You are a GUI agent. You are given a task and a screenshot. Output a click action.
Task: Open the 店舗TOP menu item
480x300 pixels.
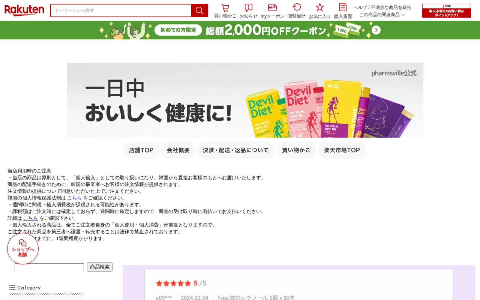141,150
